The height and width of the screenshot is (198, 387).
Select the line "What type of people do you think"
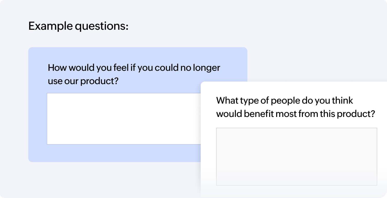pos(285,101)
